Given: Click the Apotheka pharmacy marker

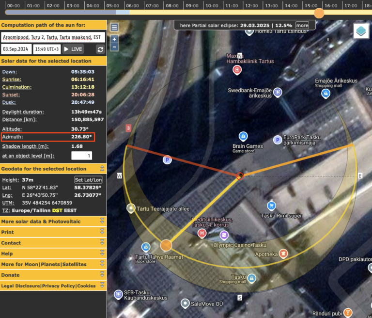Looking at the screenshot, I should click(x=283, y=254).
